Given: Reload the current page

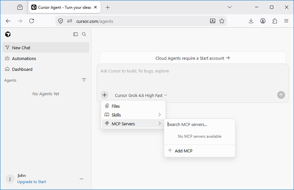Looking at the screenshot, I should pyautogui.click(x=32, y=21).
